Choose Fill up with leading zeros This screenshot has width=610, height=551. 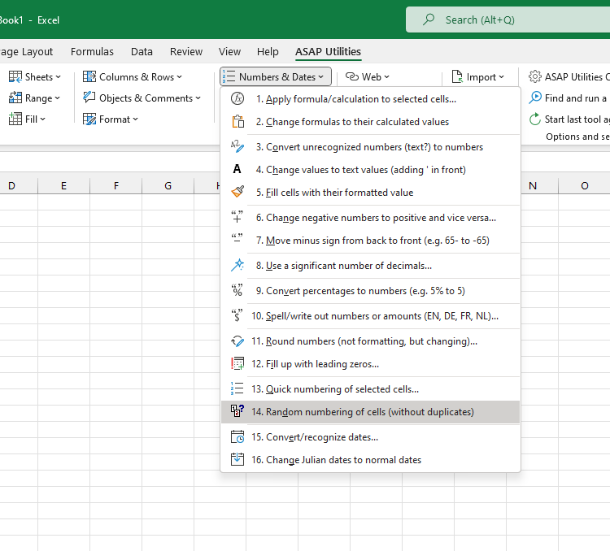(x=370, y=363)
